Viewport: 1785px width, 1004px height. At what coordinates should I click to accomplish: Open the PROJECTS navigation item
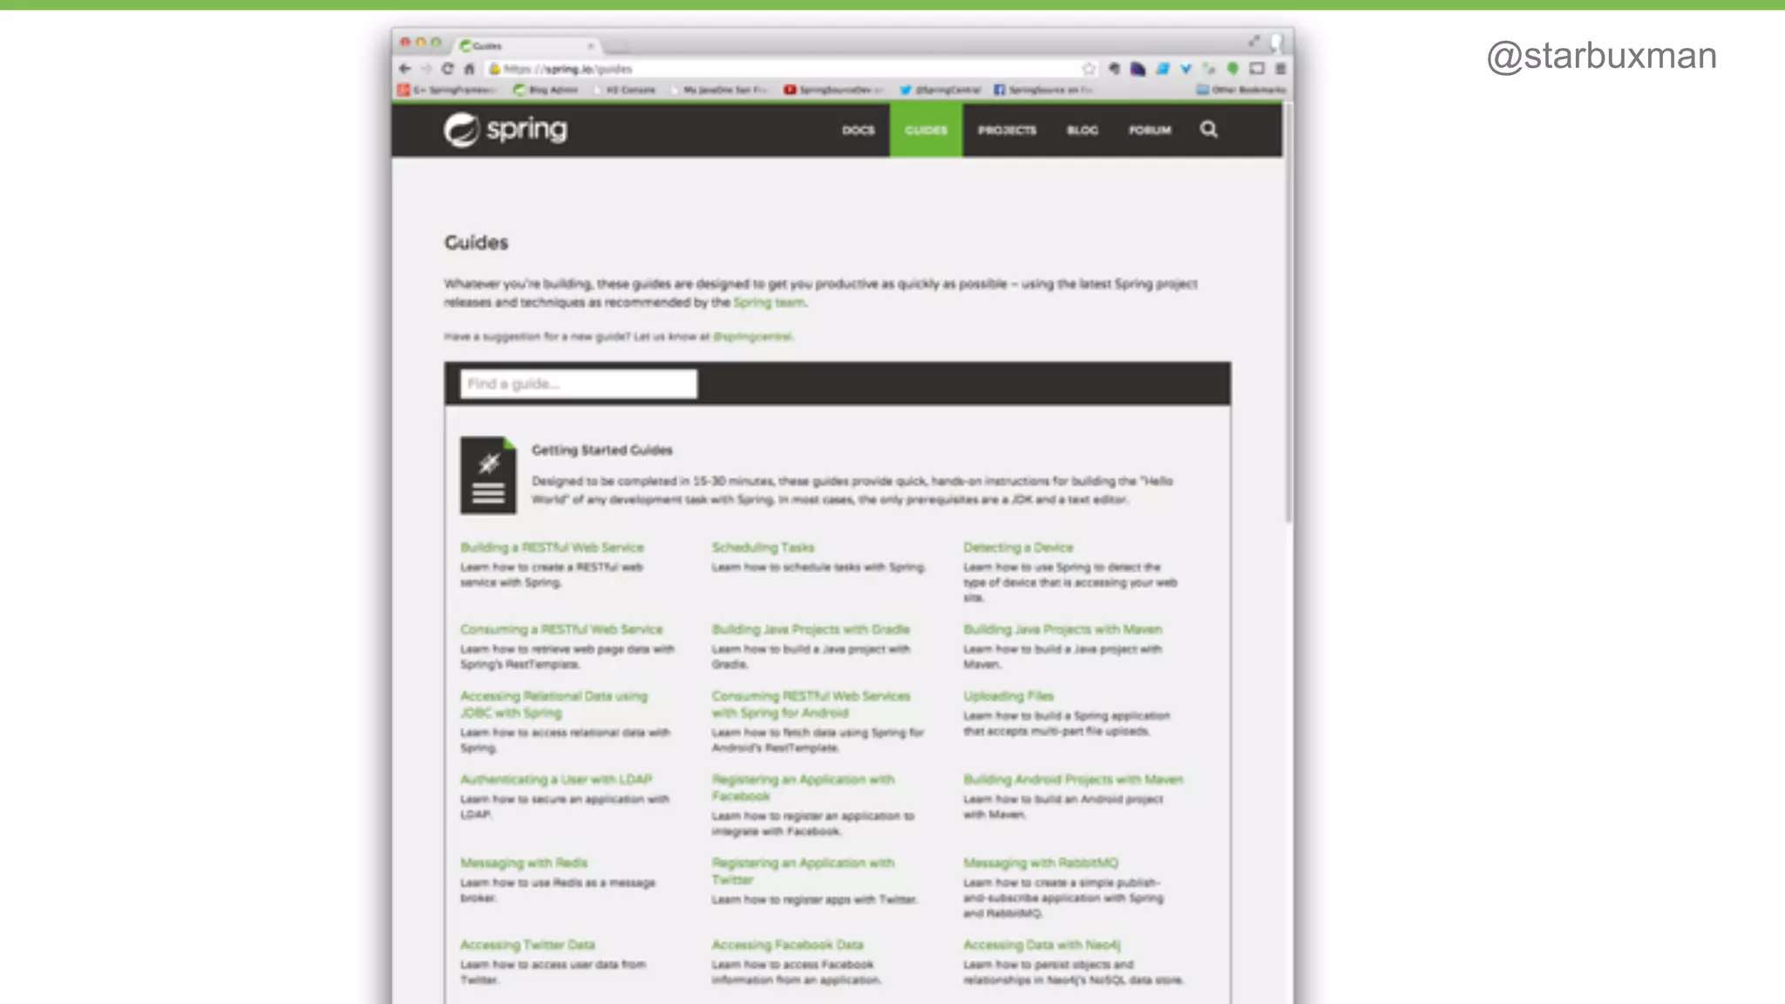pos(1007,130)
